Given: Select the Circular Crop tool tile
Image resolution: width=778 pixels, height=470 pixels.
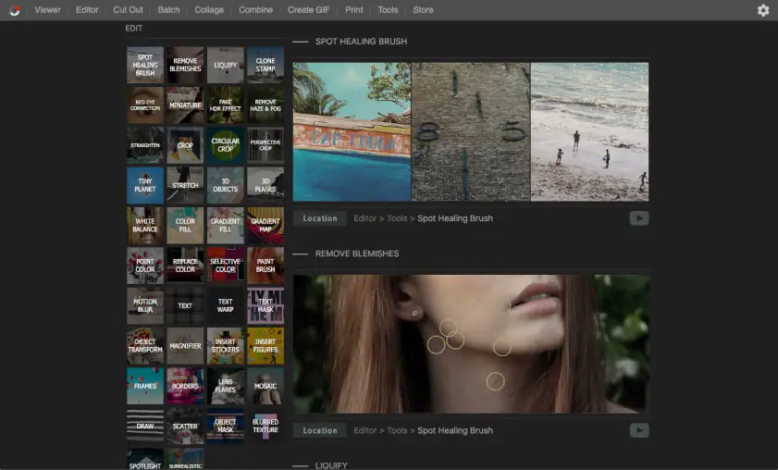Looking at the screenshot, I should [x=226, y=145].
